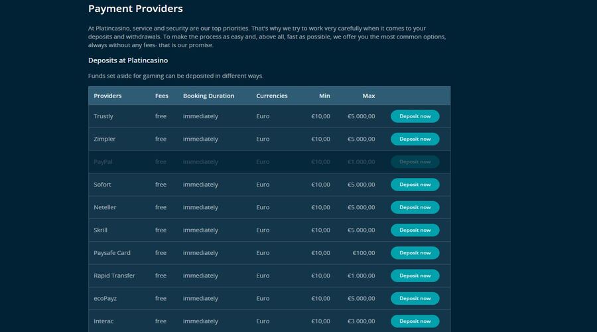Click the greyed-out PayPal Deposit now button
Viewport: 597px width, 332px height.
pyautogui.click(x=415, y=161)
